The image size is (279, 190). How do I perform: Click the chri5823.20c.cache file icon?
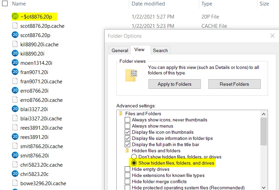[15, 165]
